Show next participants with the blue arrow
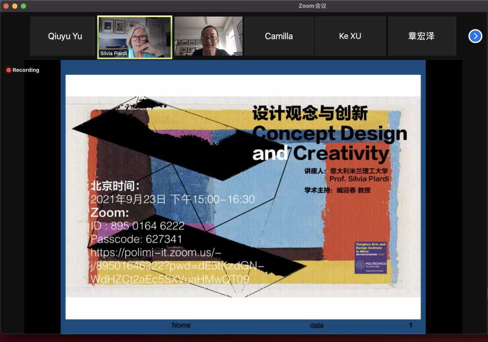488x342 pixels. (475, 36)
